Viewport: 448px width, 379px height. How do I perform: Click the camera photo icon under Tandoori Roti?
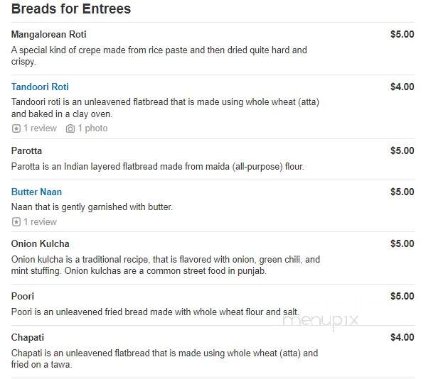click(x=70, y=128)
